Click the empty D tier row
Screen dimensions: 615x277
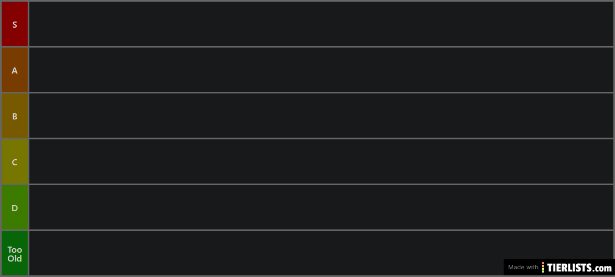click(x=321, y=208)
